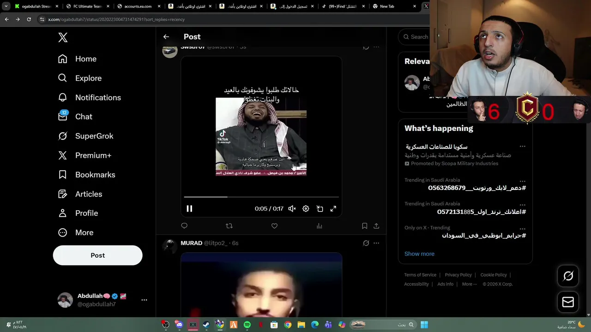Open Discord from the taskbar
The image size is (591, 332).
(179, 325)
